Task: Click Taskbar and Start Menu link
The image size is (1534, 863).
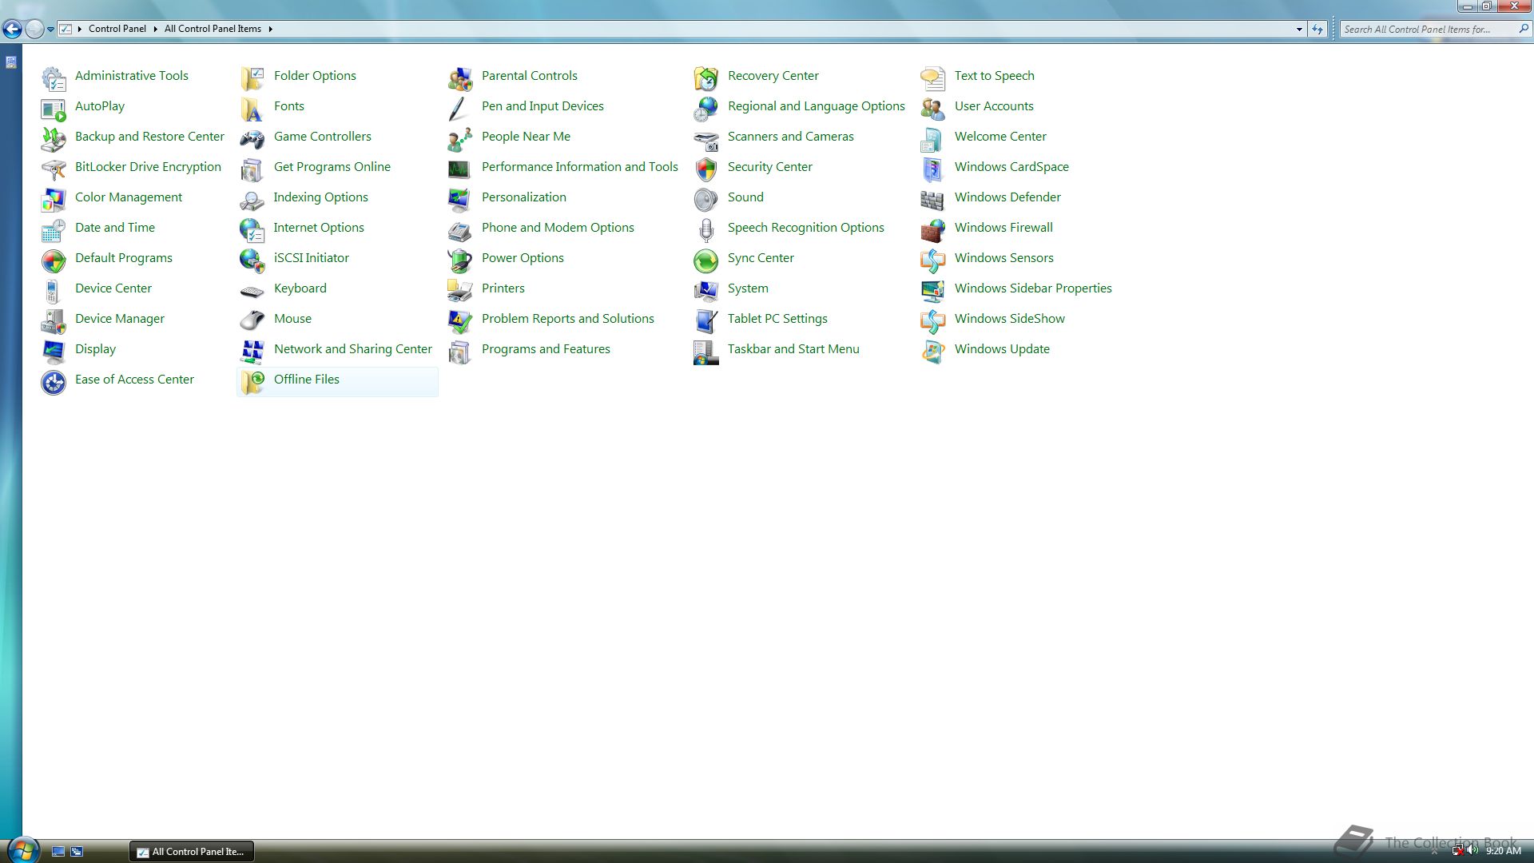Action: [793, 348]
